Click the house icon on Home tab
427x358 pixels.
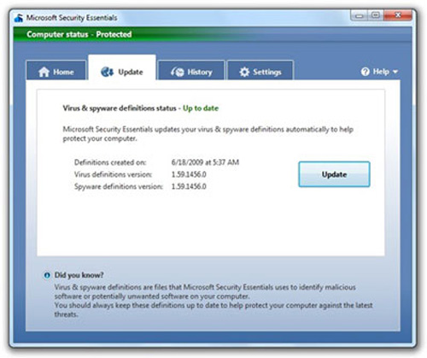44,72
